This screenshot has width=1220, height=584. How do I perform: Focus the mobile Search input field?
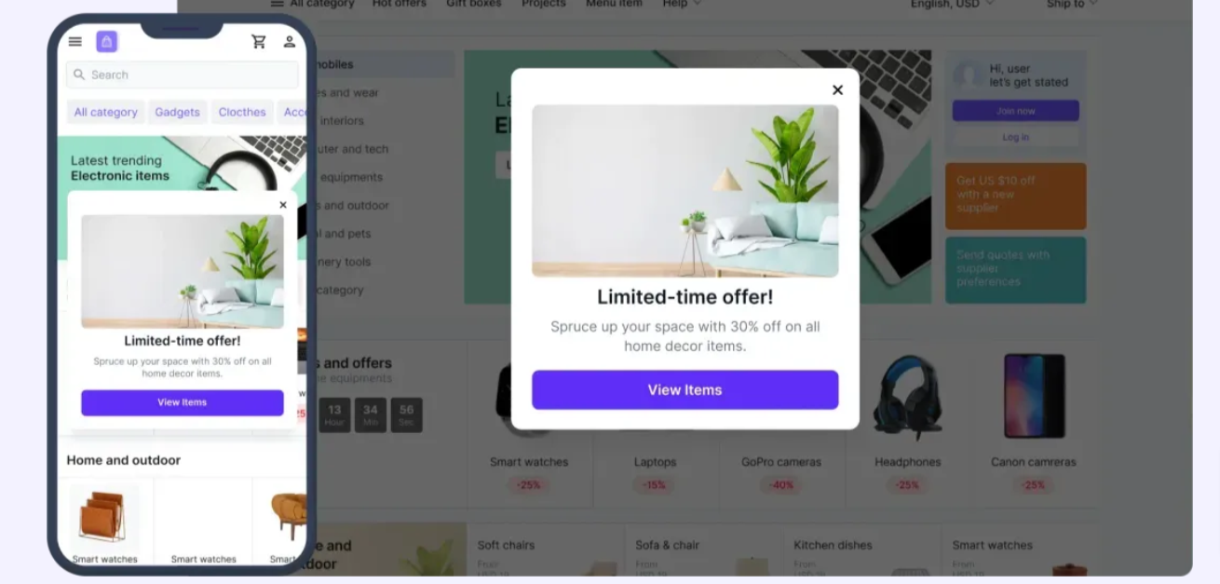tap(183, 75)
